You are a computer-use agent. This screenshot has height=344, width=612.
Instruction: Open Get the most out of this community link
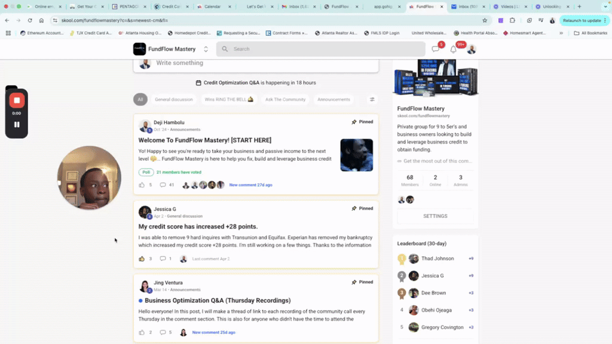[435, 161]
